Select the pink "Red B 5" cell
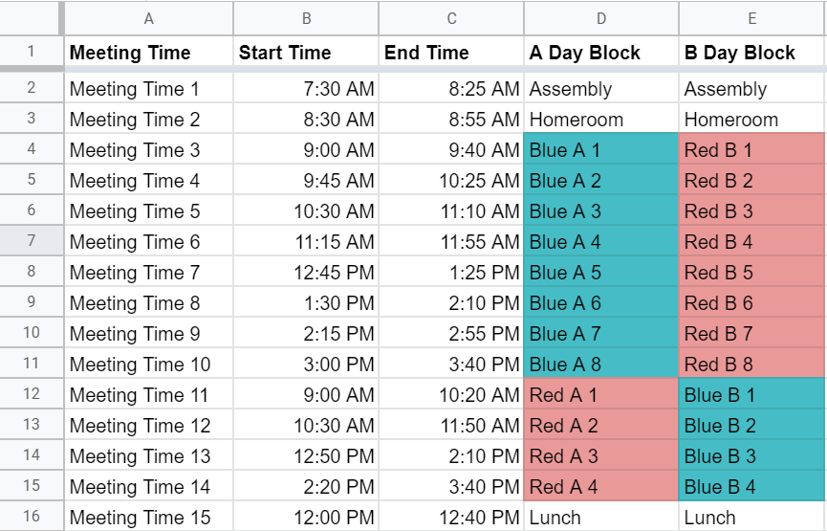This screenshot has width=827, height=531. click(x=752, y=273)
